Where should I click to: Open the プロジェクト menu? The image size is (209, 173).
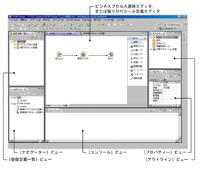58,20
